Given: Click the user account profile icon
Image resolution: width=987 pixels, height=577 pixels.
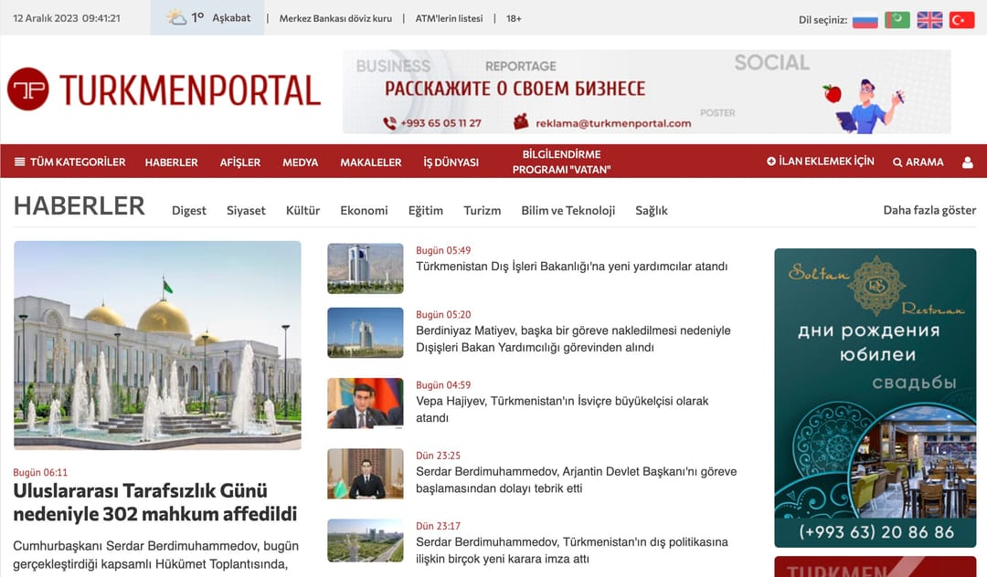Looking at the screenshot, I should point(967,162).
